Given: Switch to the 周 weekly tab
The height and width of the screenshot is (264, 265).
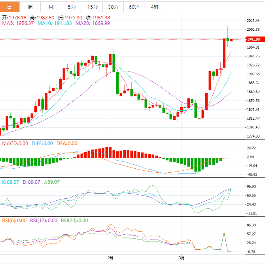Looking at the screenshot, I should (30, 7).
